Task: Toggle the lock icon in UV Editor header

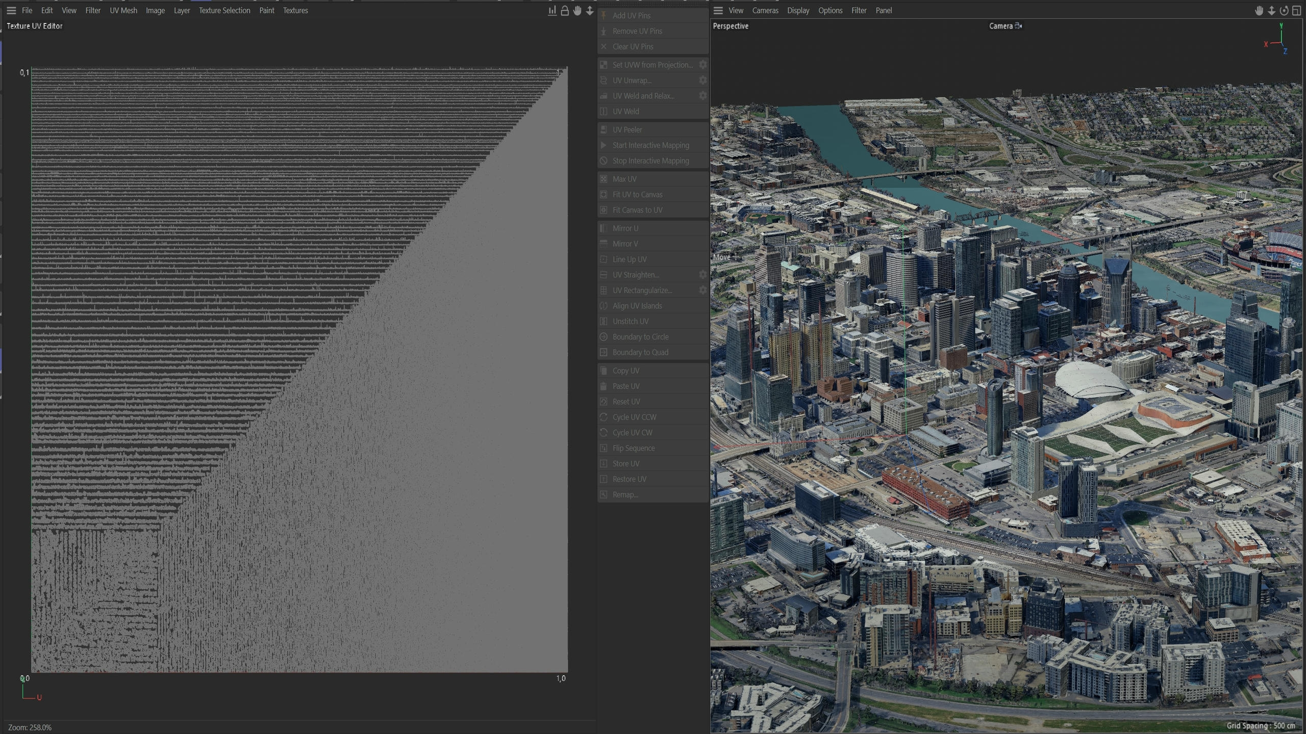Action: 565,10
